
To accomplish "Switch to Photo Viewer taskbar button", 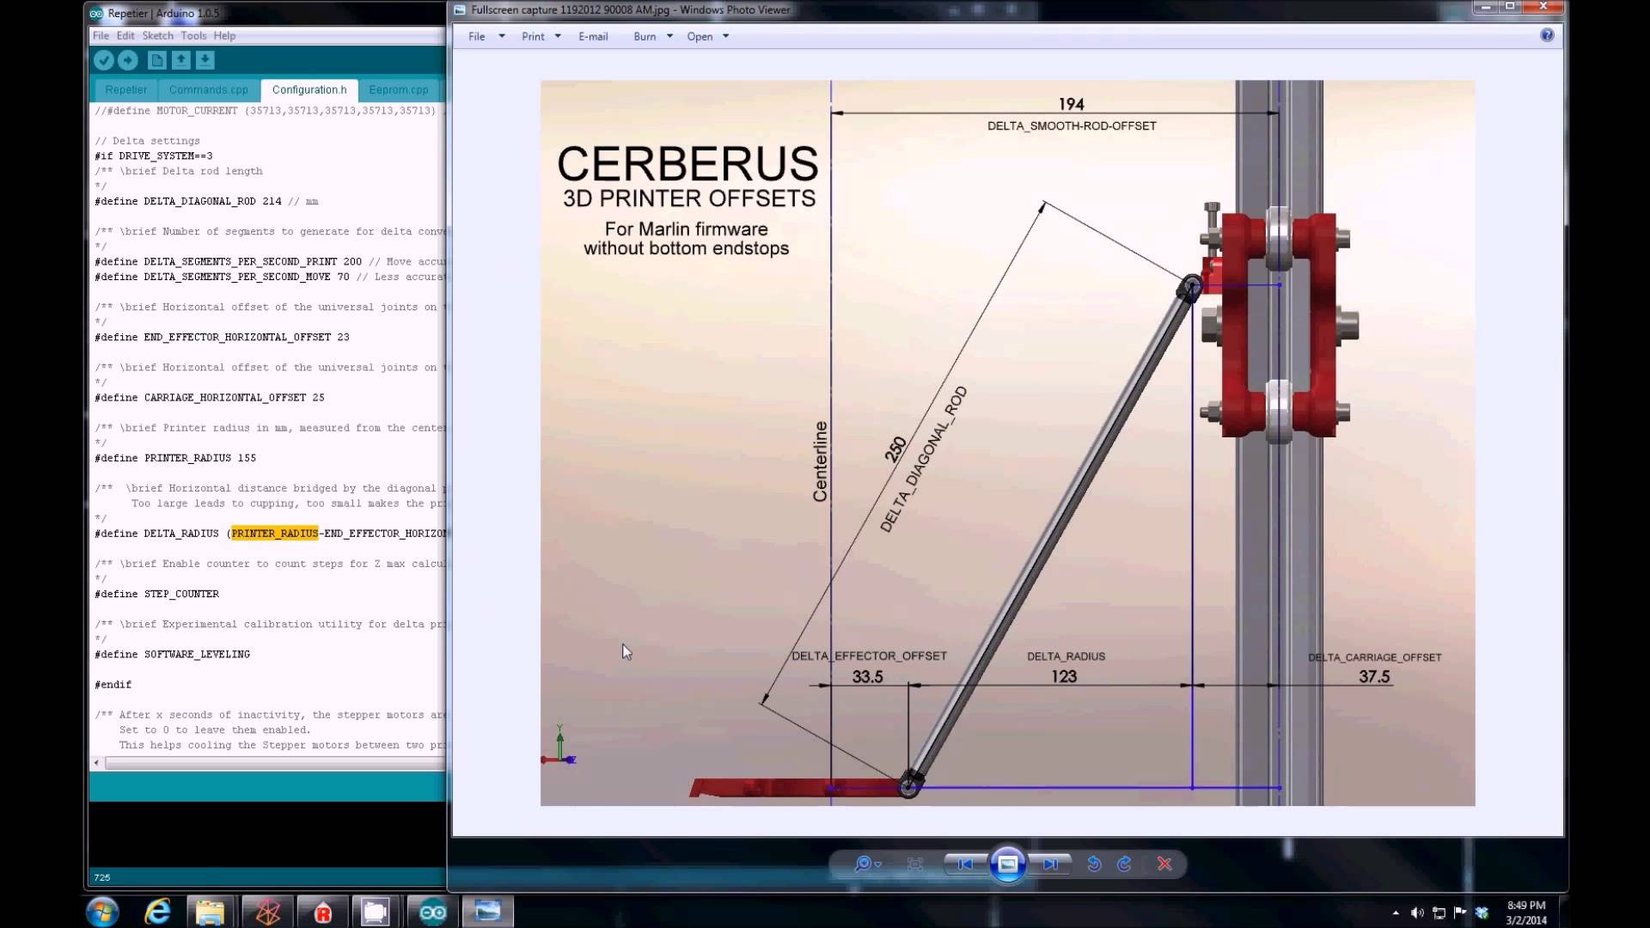I will [487, 911].
